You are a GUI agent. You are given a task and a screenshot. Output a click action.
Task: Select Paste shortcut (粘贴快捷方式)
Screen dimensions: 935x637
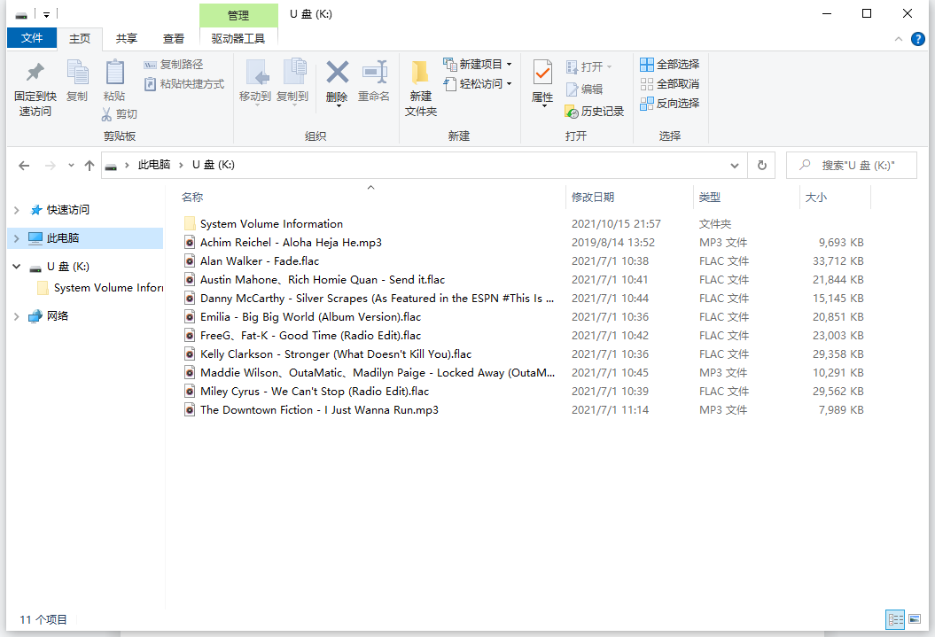coord(184,84)
